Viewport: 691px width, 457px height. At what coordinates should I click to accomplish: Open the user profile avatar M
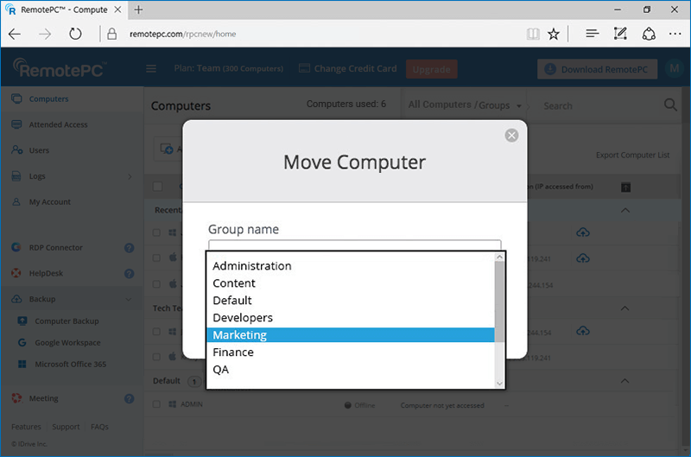pos(672,69)
